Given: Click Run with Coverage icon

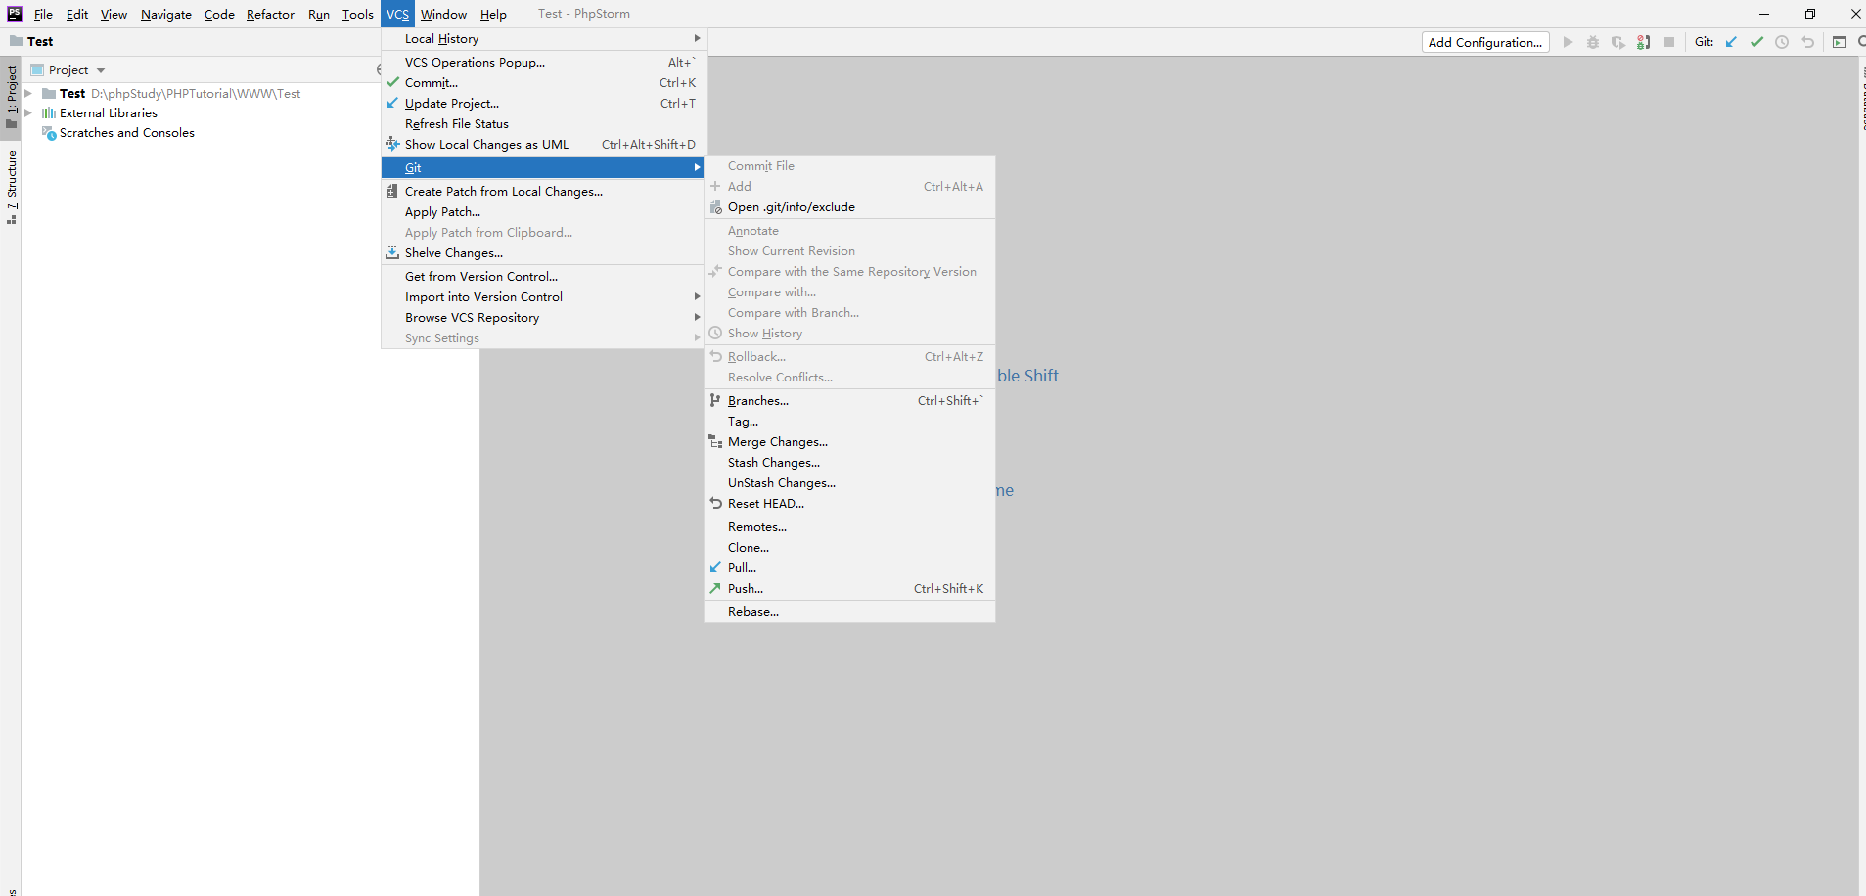Looking at the screenshot, I should click(x=1618, y=42).
